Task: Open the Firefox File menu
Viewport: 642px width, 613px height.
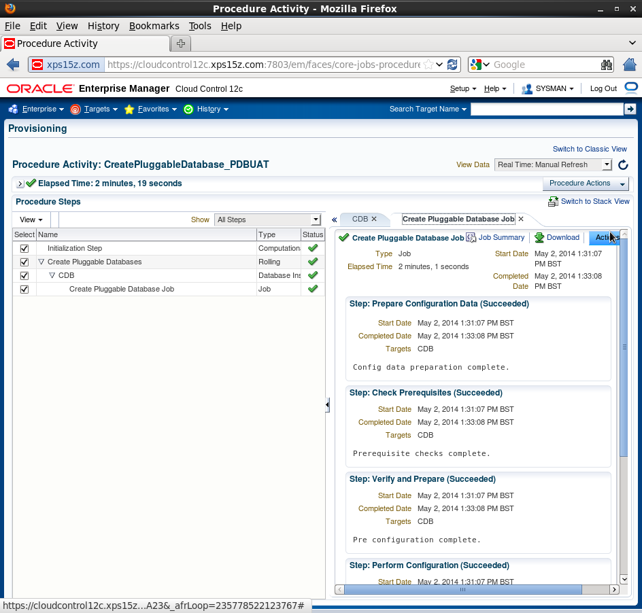Action: coord(12,26)
